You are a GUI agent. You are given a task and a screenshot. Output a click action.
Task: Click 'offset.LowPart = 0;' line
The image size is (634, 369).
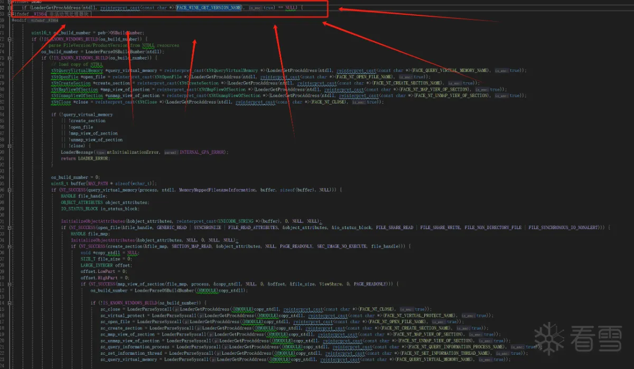point(104,272)
